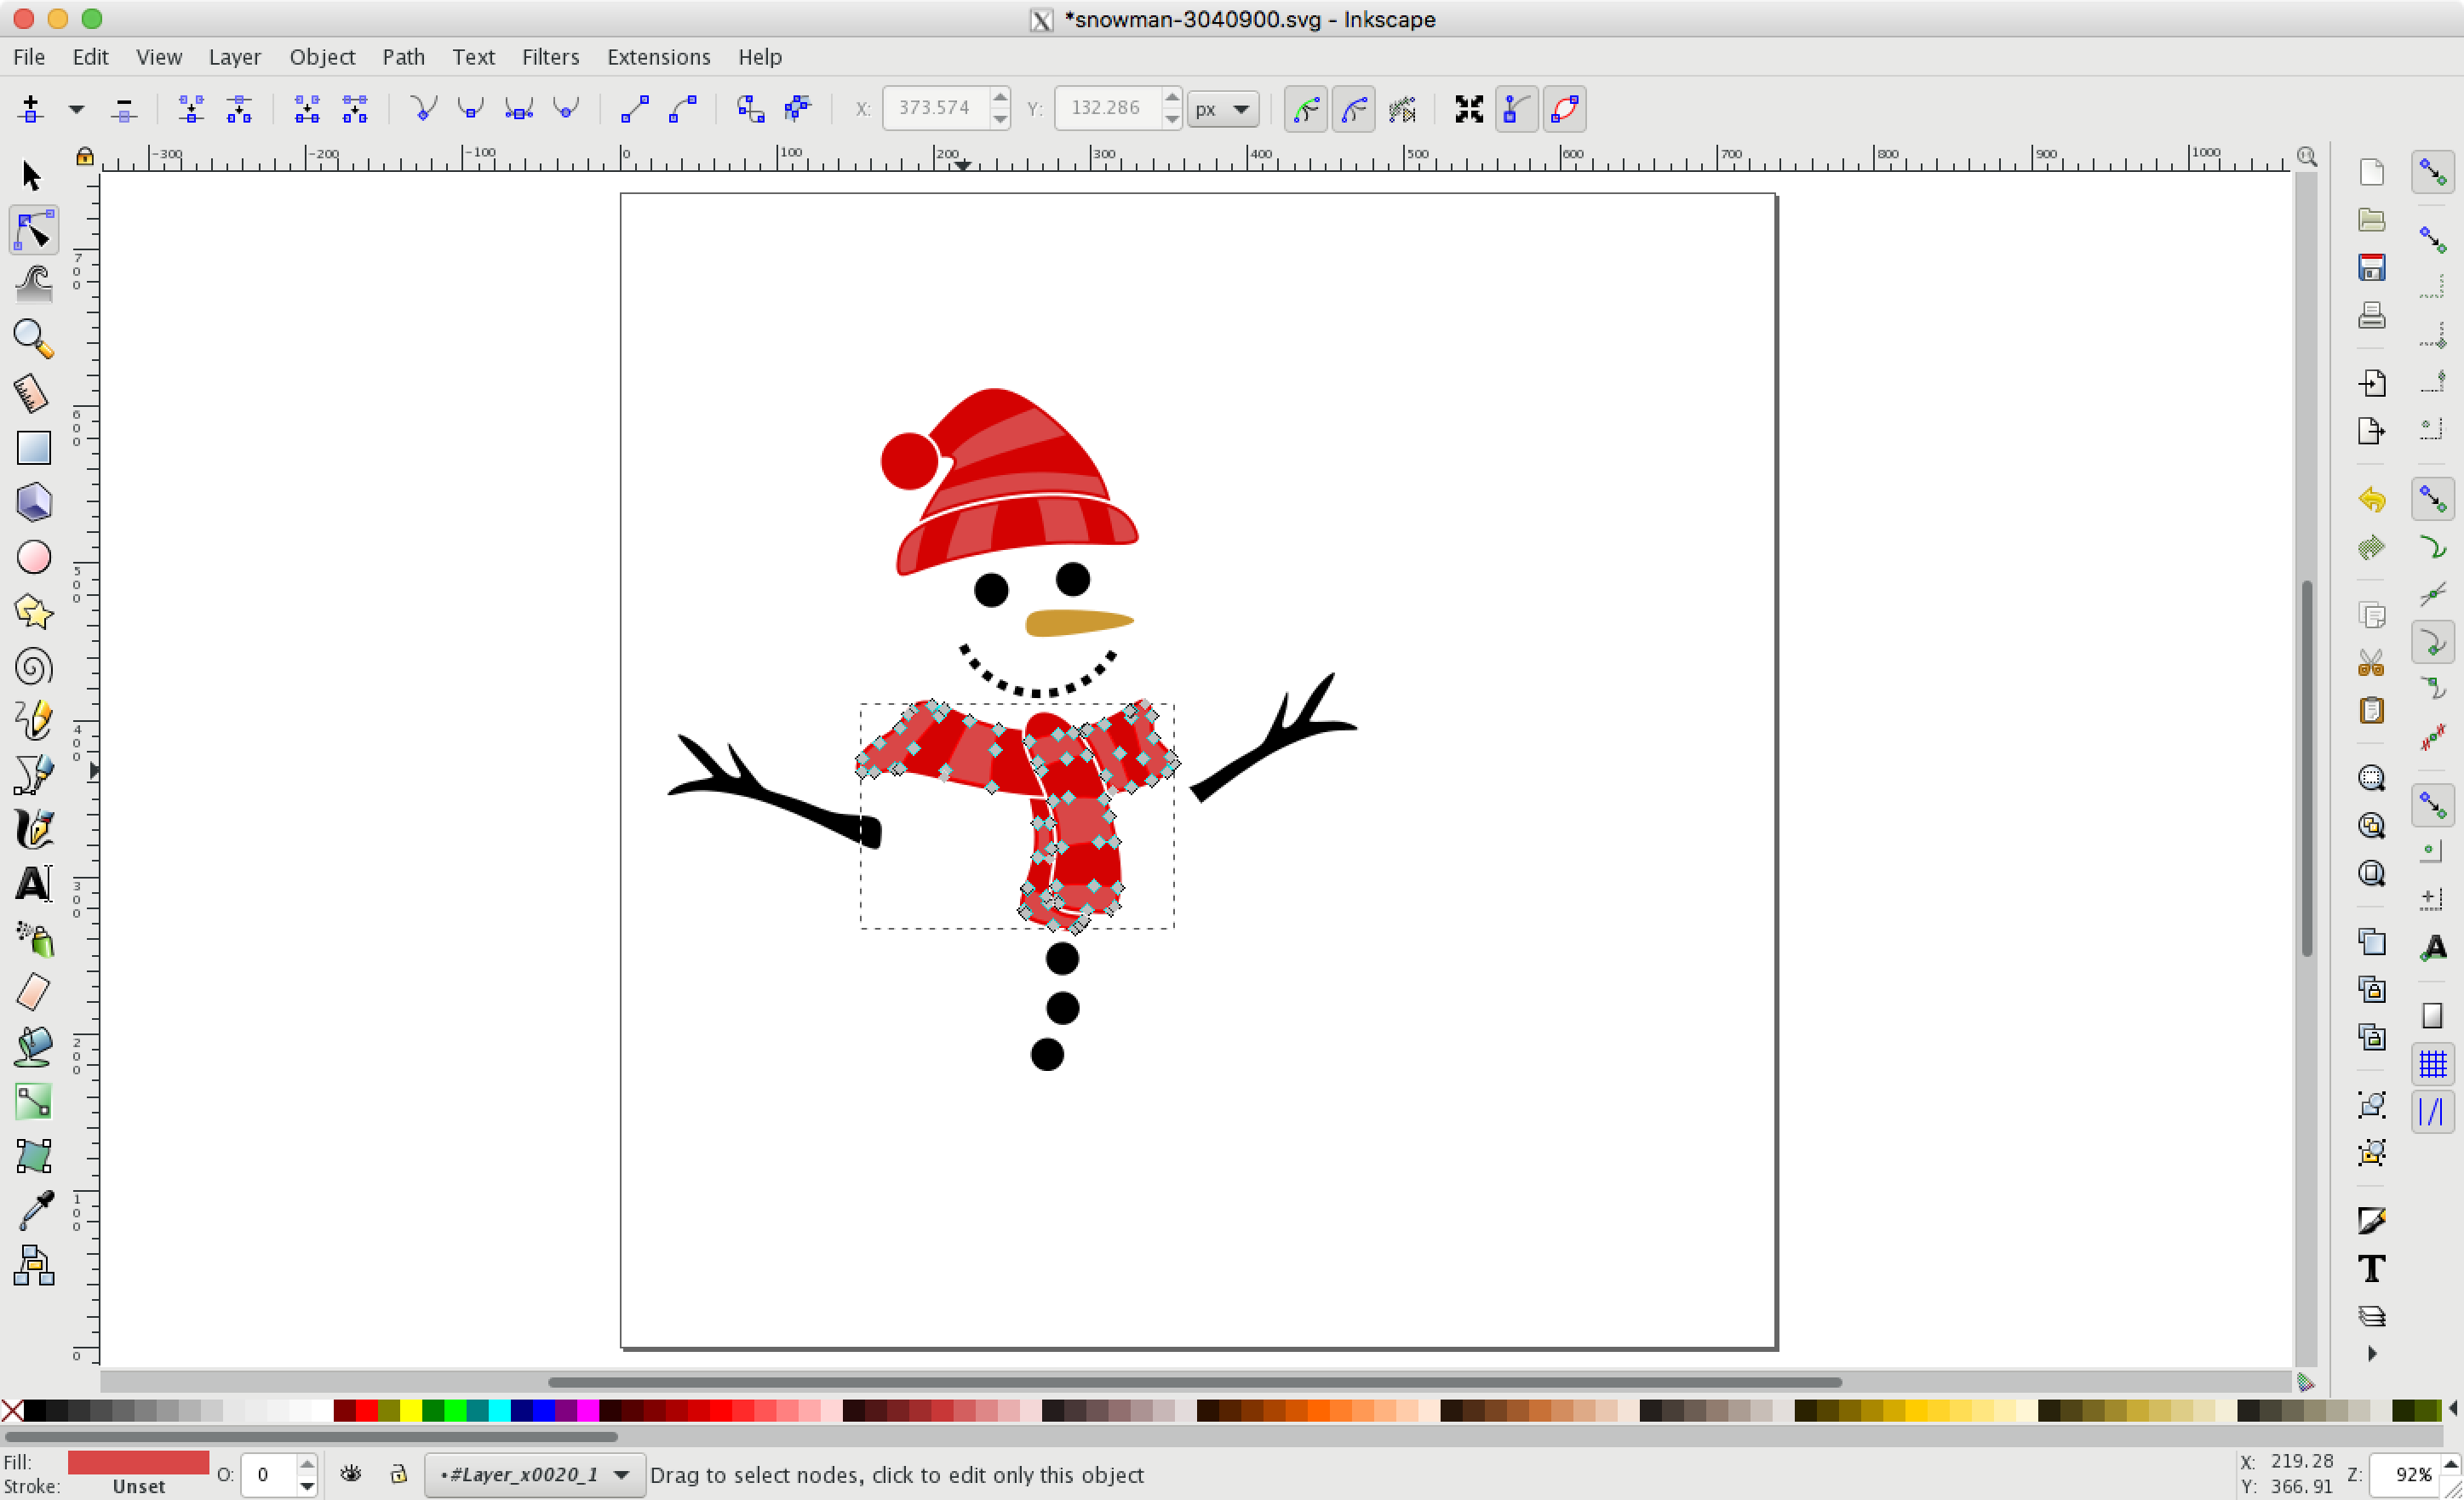The width and height of the screenshot is (2464, 1500).
Task: Insert new nodes into selected segments
Action: tap(29, 110)
